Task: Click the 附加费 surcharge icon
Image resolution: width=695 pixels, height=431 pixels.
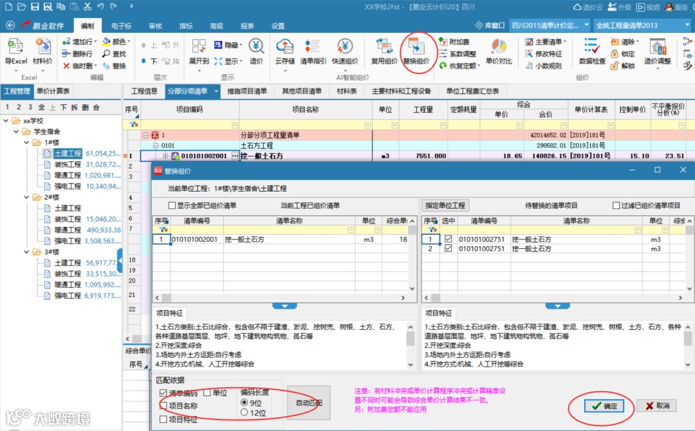Action: tap(443, 42)
